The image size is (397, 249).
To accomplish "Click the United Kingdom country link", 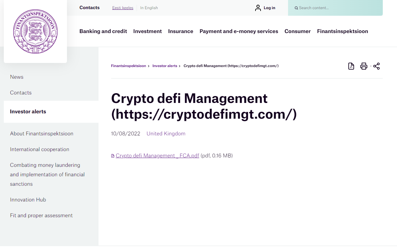I will [x=166, y=133].
